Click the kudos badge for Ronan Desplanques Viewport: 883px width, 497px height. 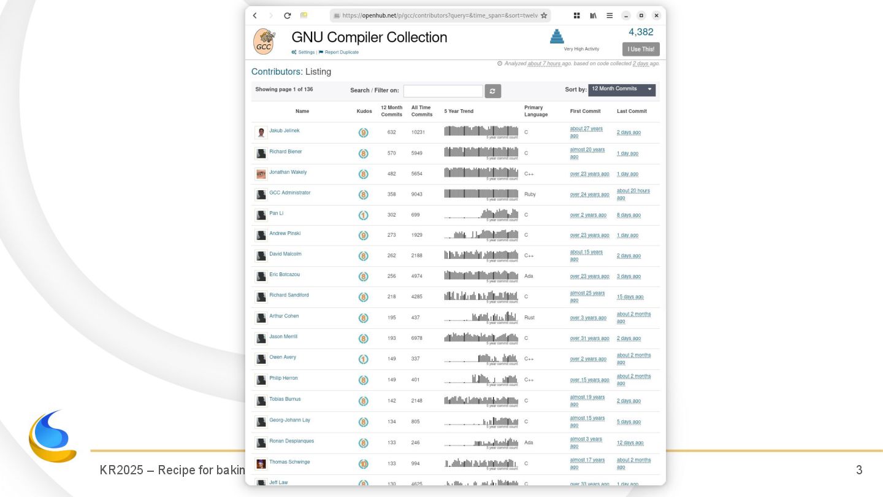(363, 443)
